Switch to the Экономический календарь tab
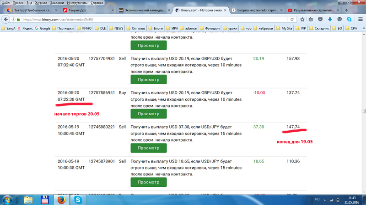The height and width of the screenshot is (205, 366). (144, 10)
